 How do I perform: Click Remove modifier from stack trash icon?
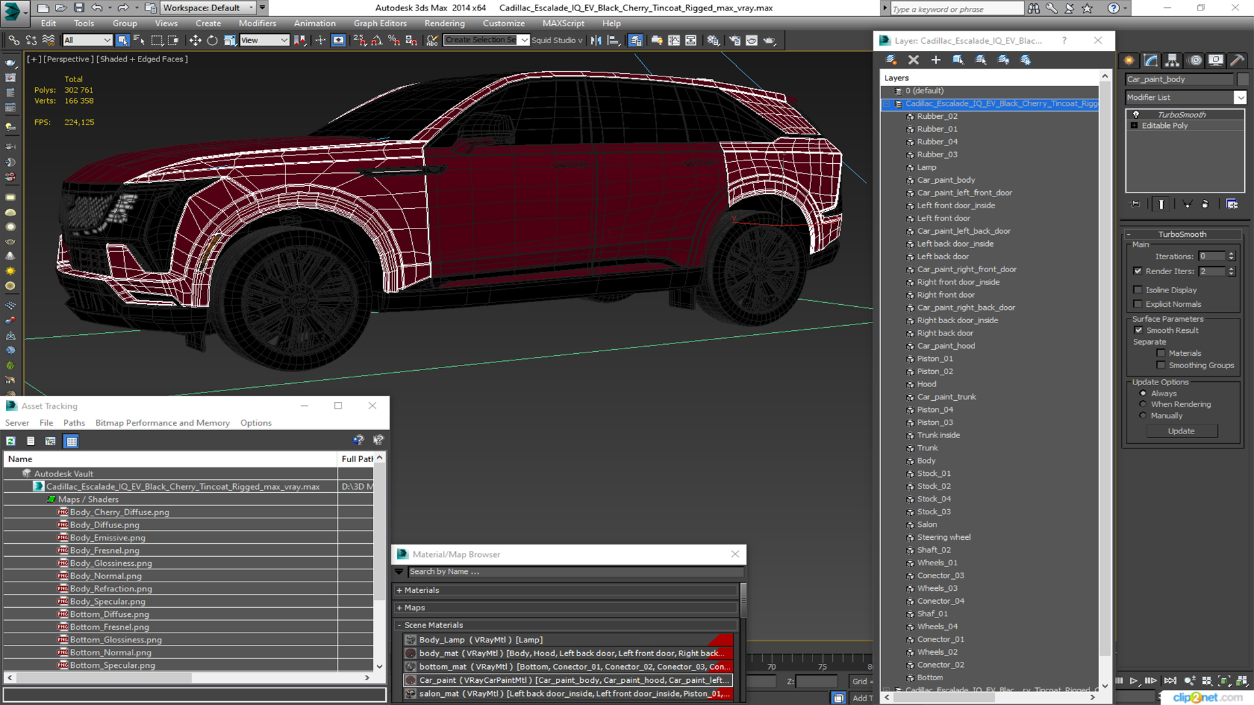[x=1205, y=204]
